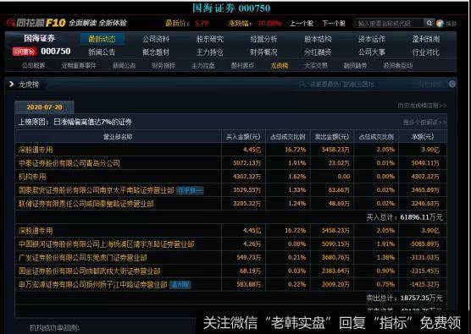The height and width of the screenshot is (334, 471).
Task: Open 联储证券 咸阳秦皇路证券营业部 link
Action: pos(86,204)
